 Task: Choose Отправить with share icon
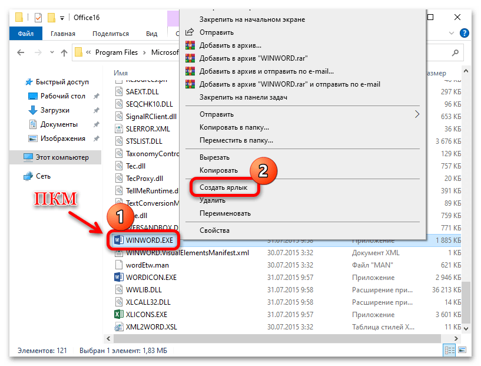(216, 32)
